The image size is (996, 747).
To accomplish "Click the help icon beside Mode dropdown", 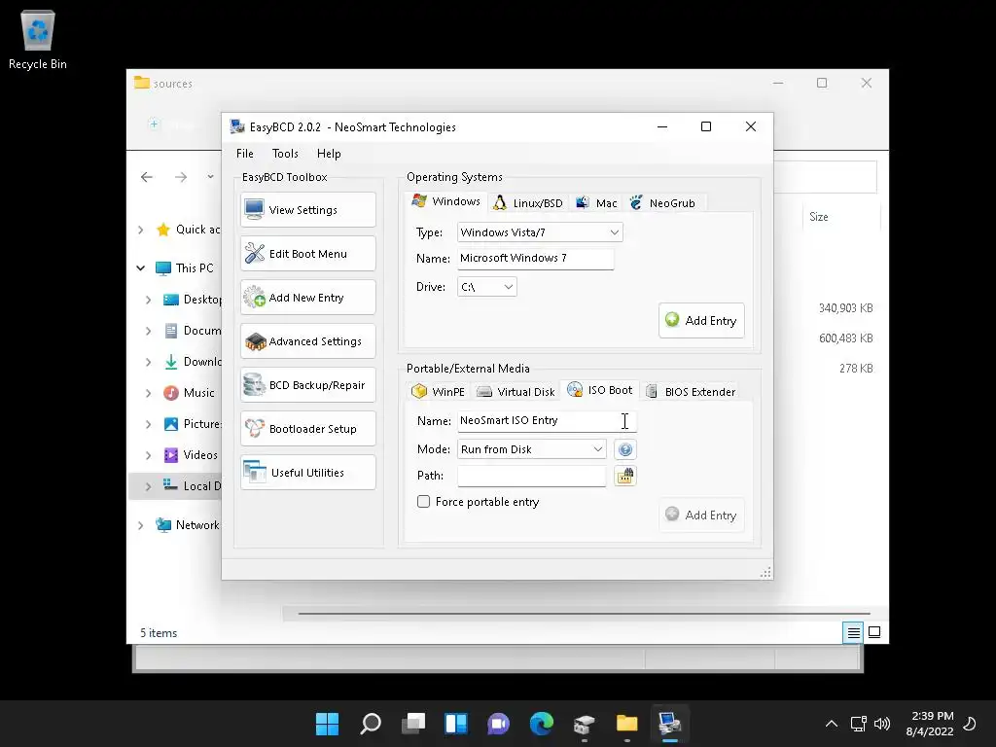I will pos(625,449).
